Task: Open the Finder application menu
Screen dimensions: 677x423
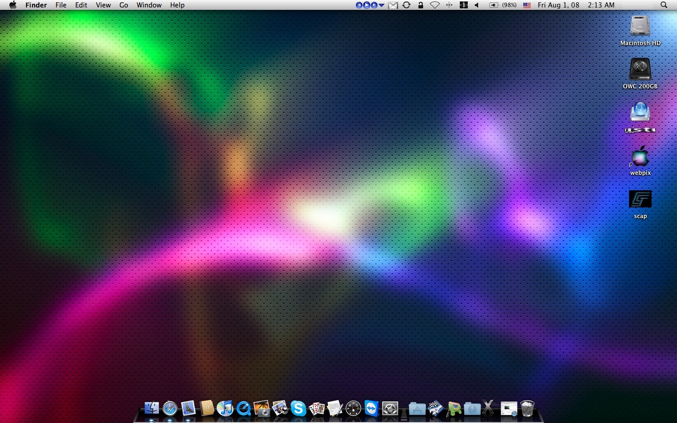Action: [36, 5]
